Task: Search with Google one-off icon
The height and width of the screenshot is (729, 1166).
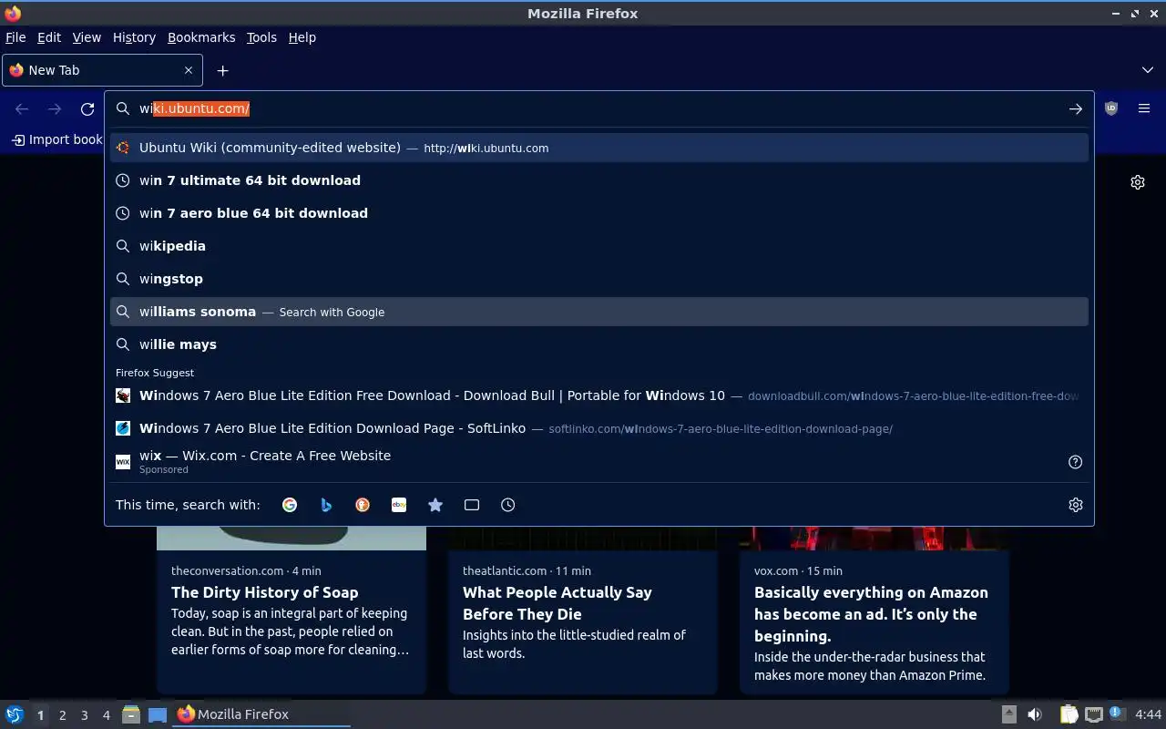Action: point(290,505)
